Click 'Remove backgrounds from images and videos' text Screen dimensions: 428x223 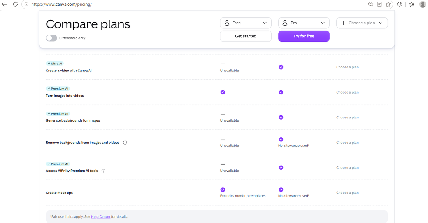tap(82, 143)
